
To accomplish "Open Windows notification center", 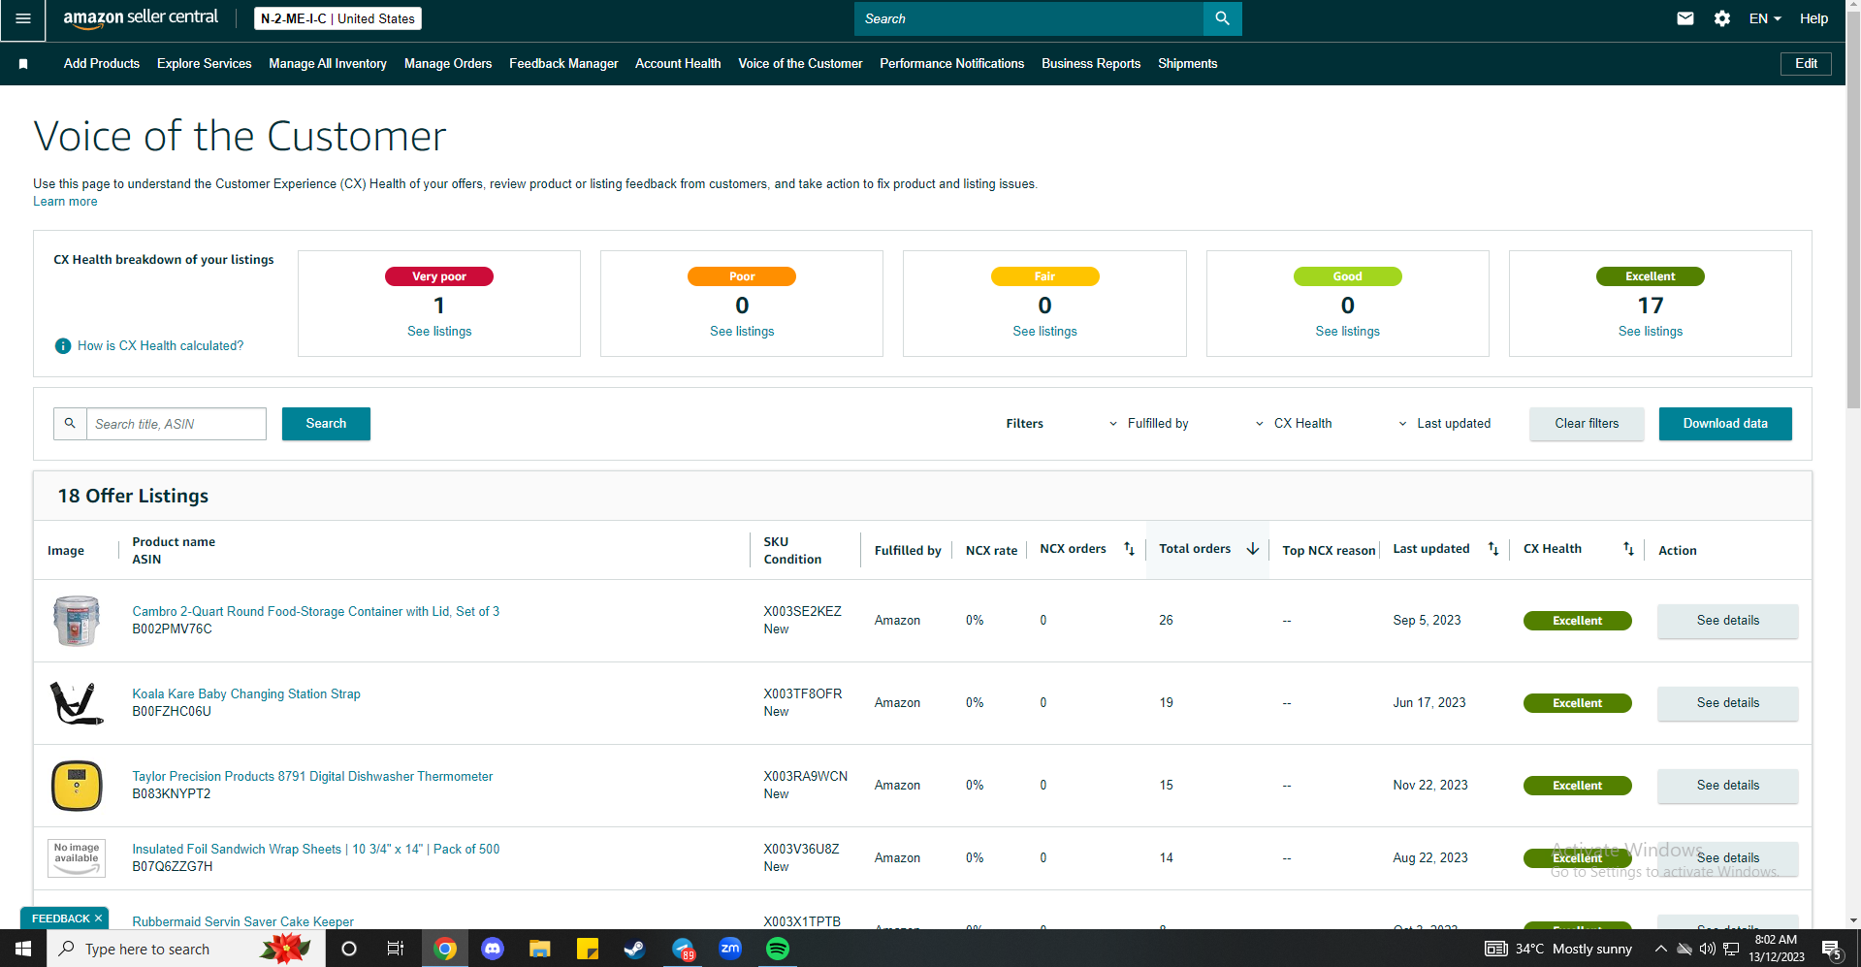I will click(x=1831, y=950).
